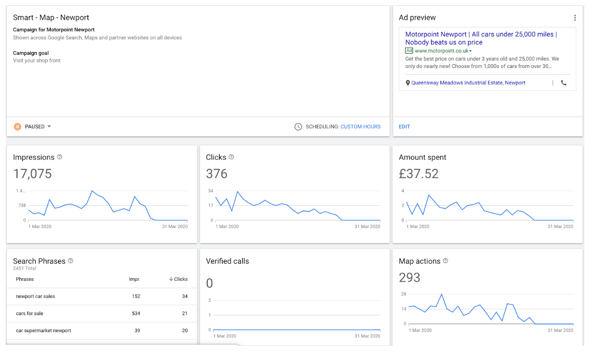Select the 'newport car sales' phrase row

[x=101, y=296]
